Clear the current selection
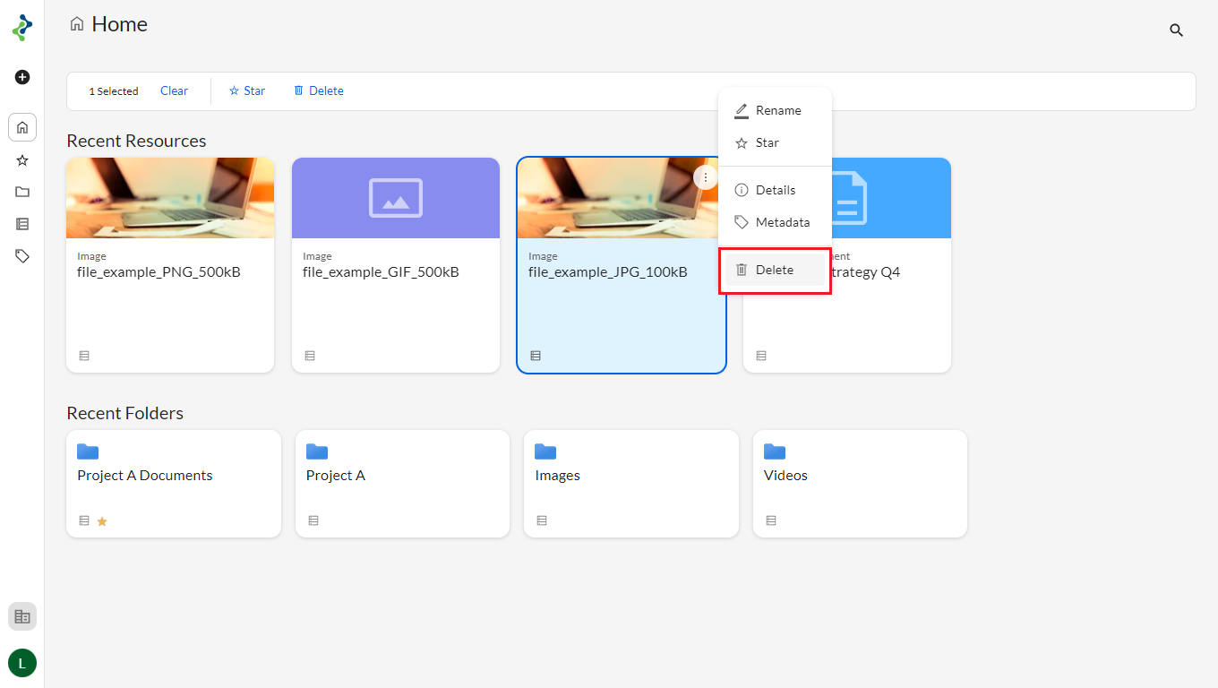 (x=174, y=90)
